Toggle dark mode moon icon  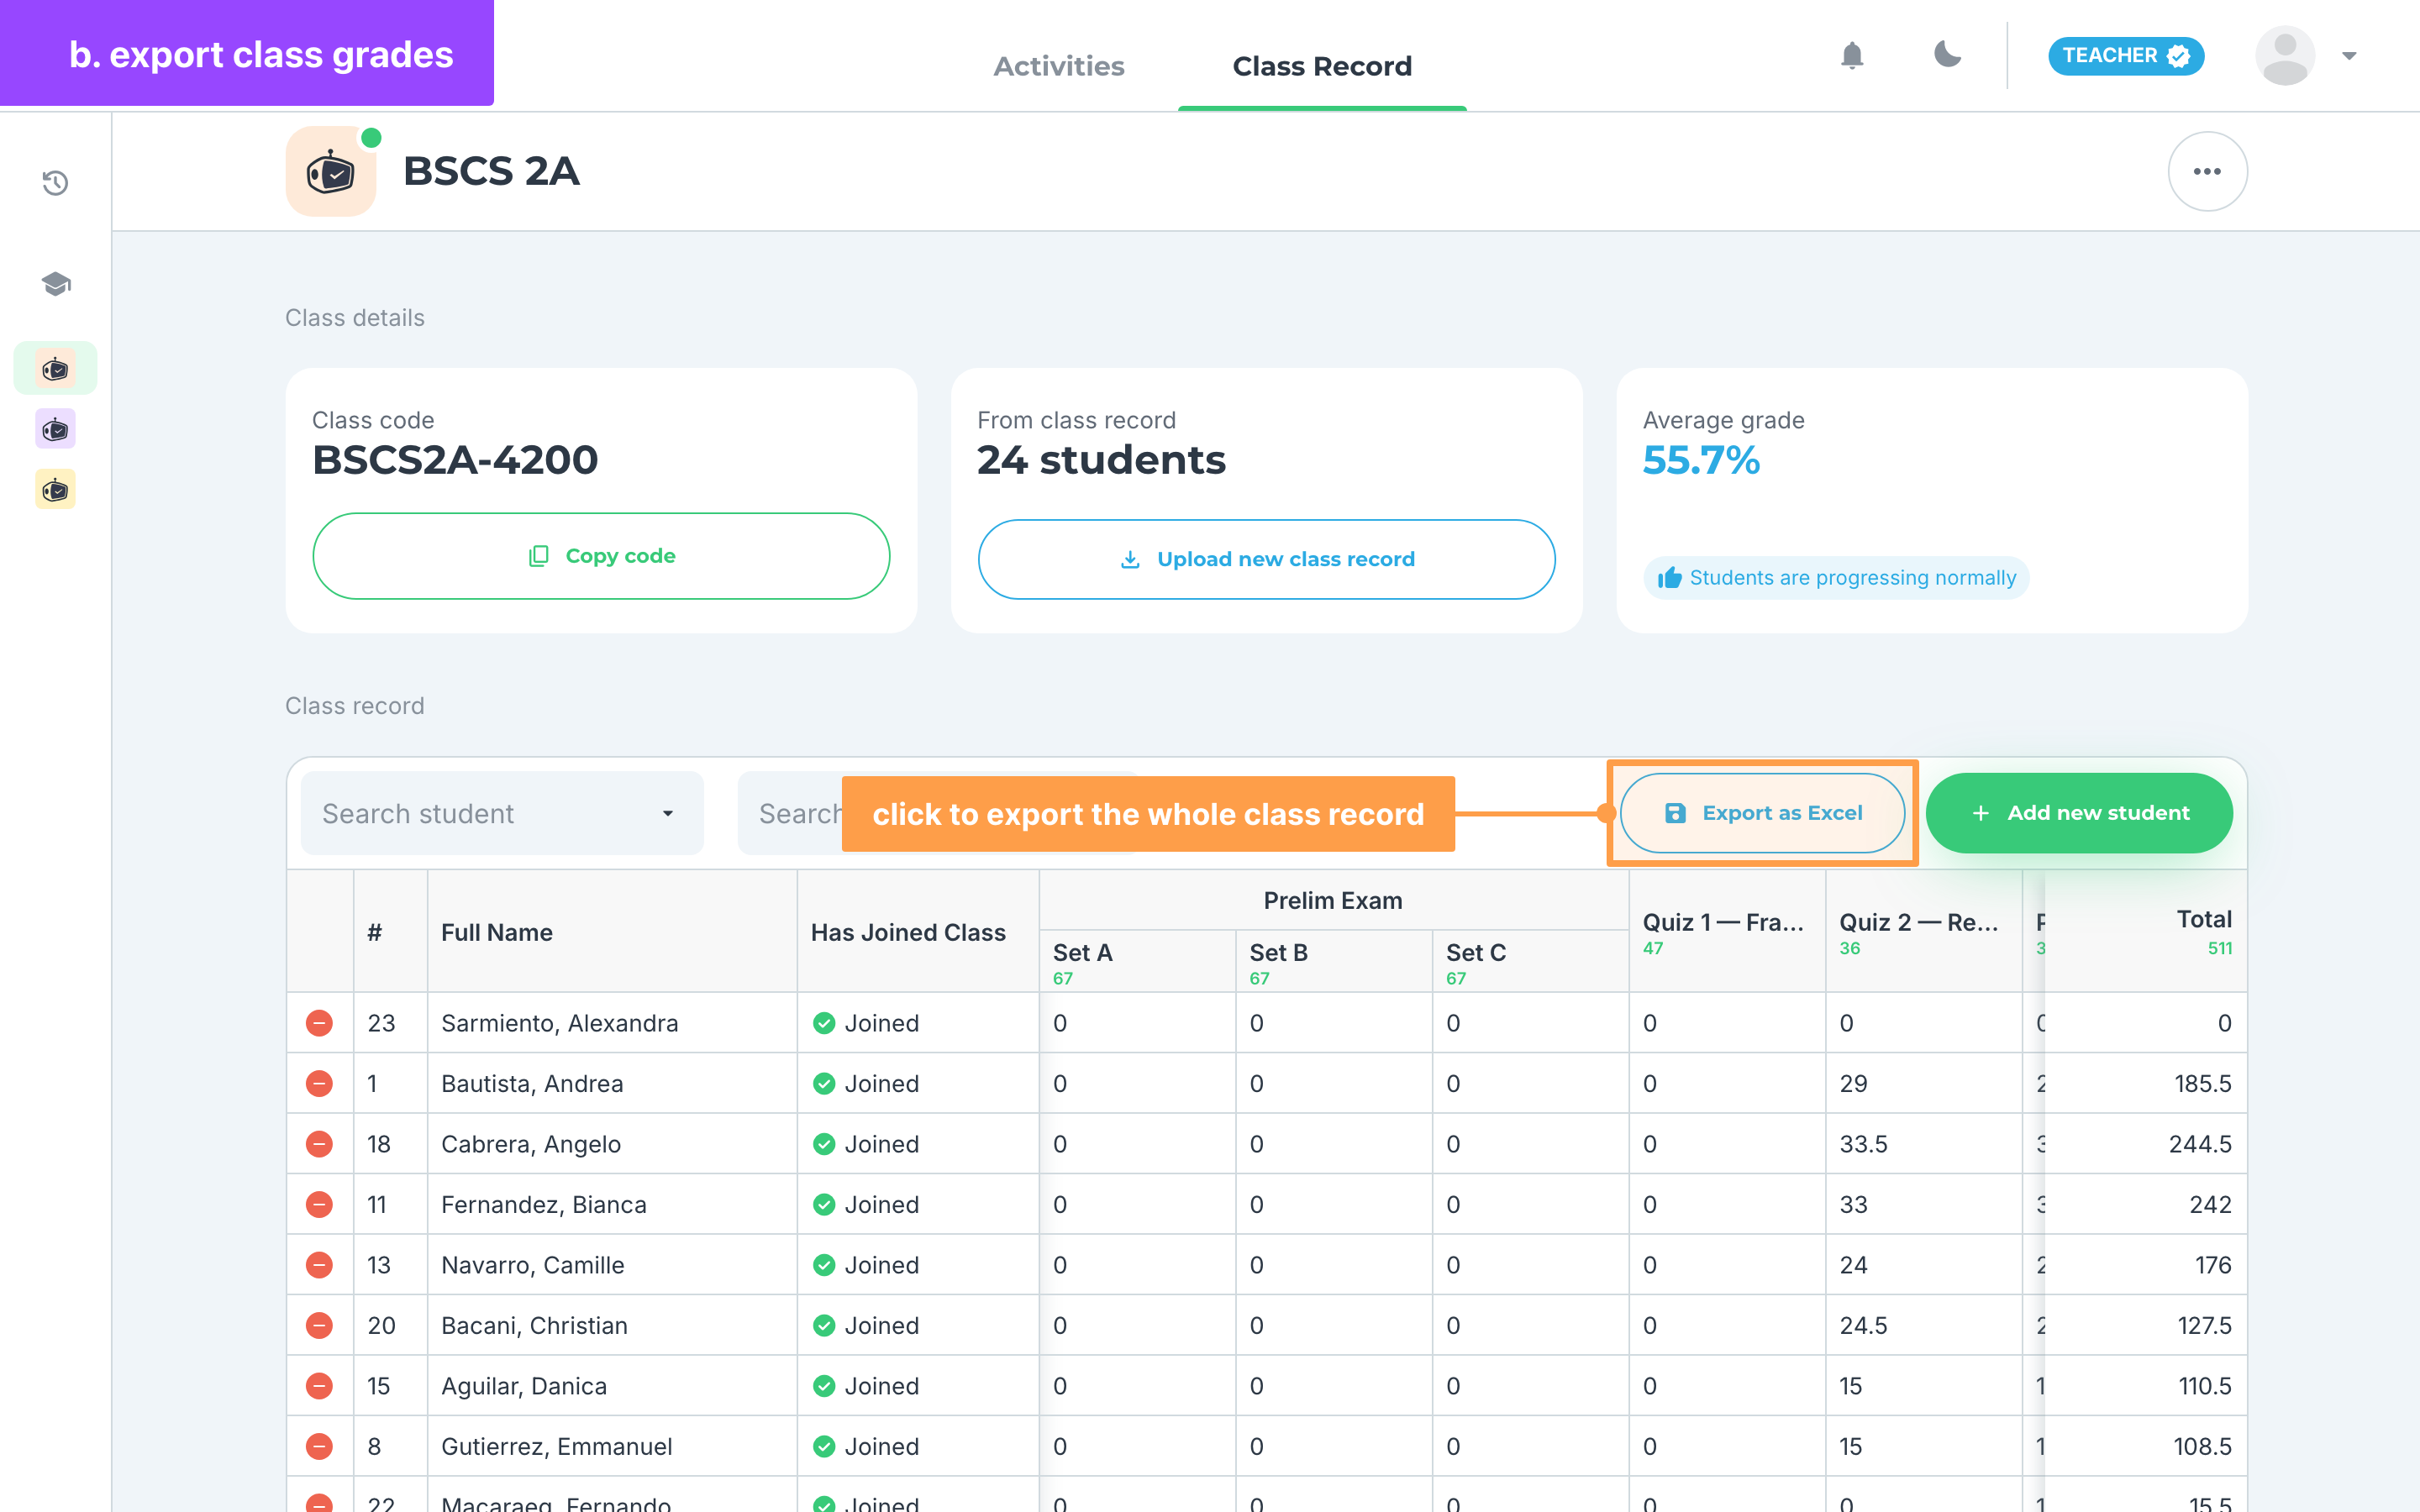[x=1947, y=55]
